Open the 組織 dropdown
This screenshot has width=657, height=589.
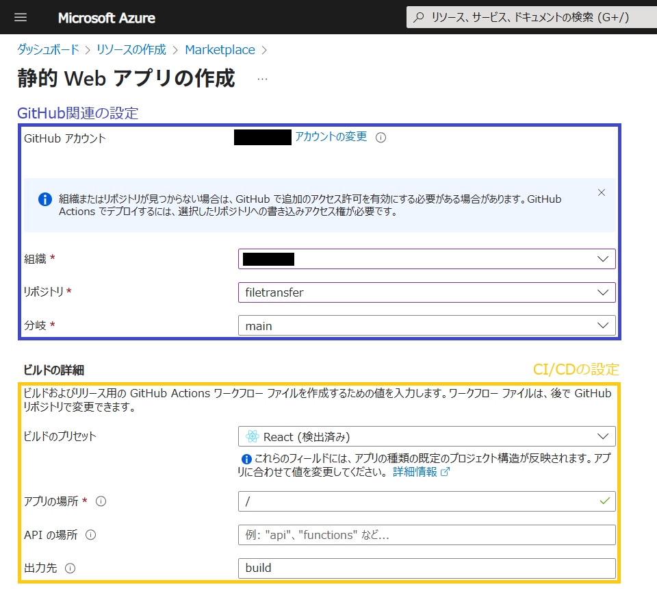coord(426,259)
